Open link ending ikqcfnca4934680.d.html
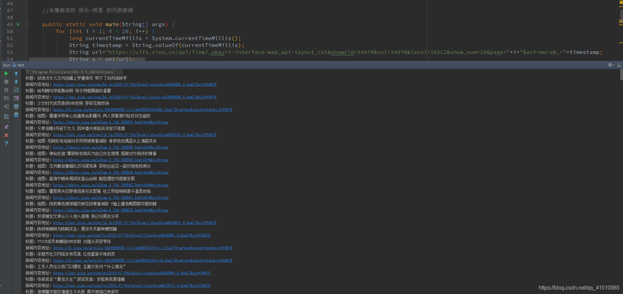The image size is (623, 294). pyautogui.click(x=132, y=235)
